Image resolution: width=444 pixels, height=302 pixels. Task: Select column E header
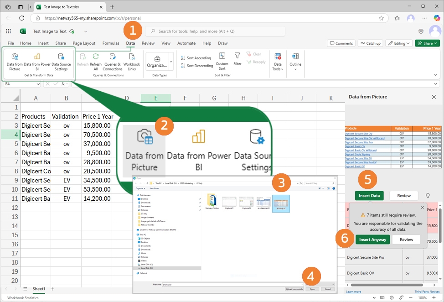click(156, 98)
